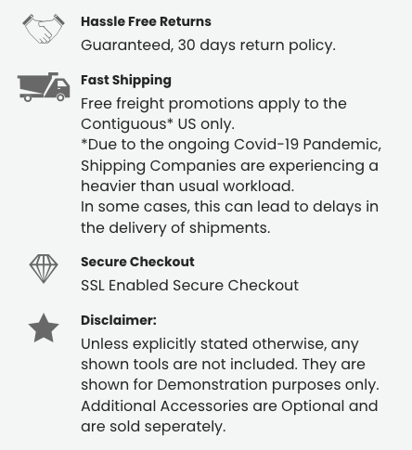Screen dimensions: 412x450
Task: Click the sold seperately text
Action: pyautogui.click(x=153, y=427)
